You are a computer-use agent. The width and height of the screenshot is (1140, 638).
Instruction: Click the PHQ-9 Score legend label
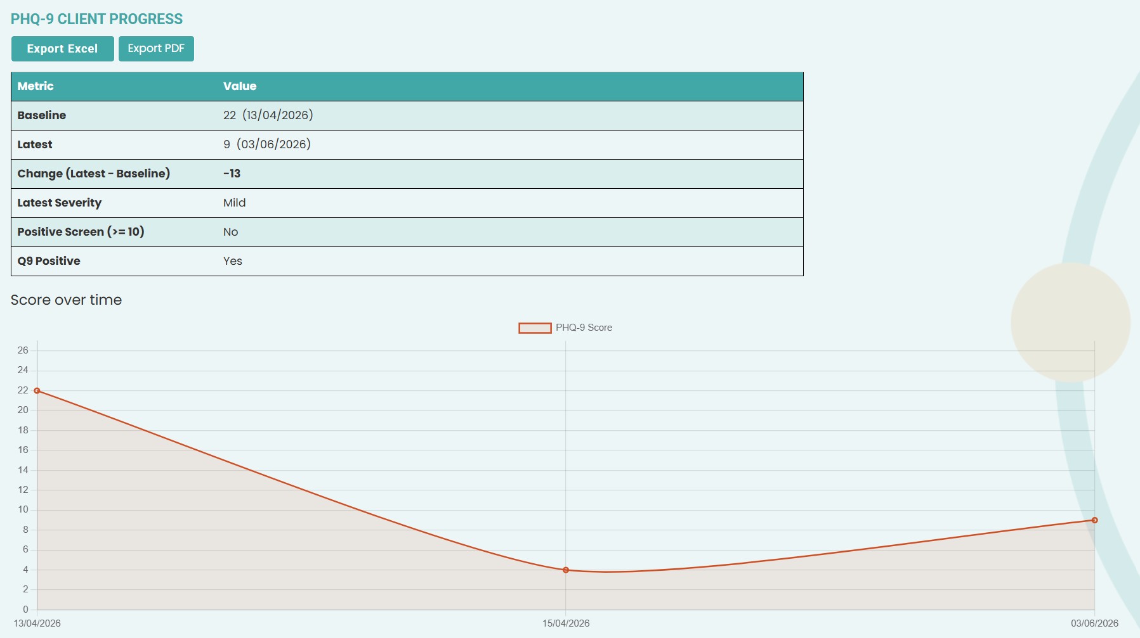click(x=584, y=328)
